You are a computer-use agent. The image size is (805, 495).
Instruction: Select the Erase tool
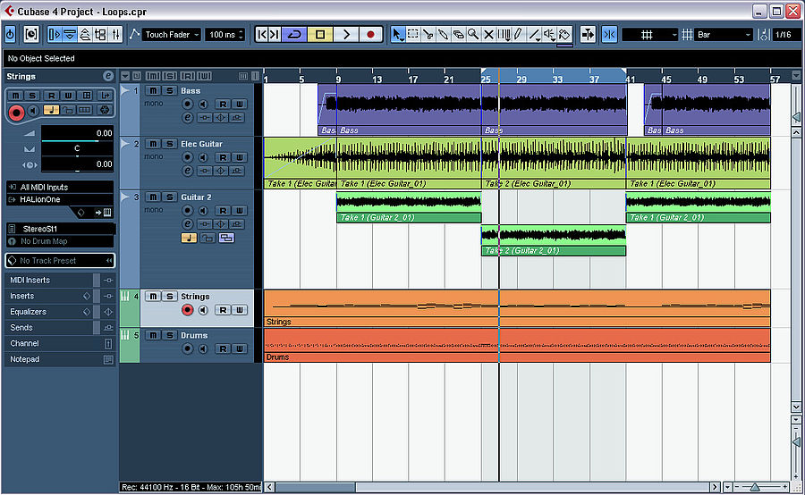coord(458,34)
